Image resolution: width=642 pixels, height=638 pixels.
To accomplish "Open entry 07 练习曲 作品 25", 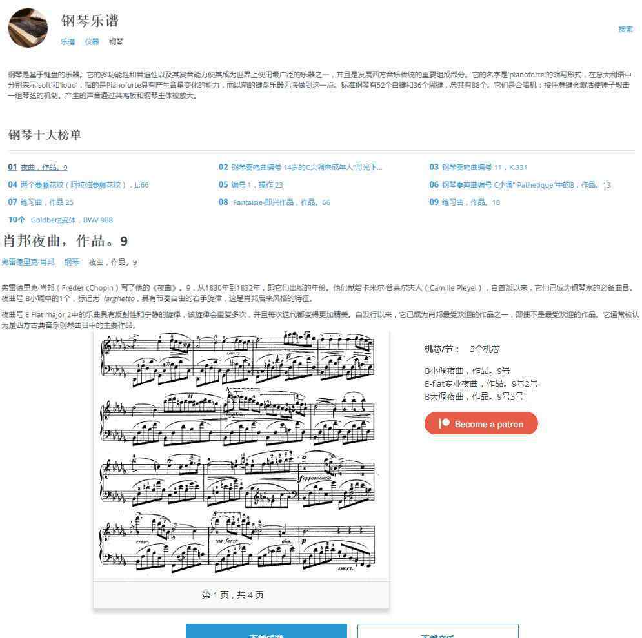I will coord(41,202).
